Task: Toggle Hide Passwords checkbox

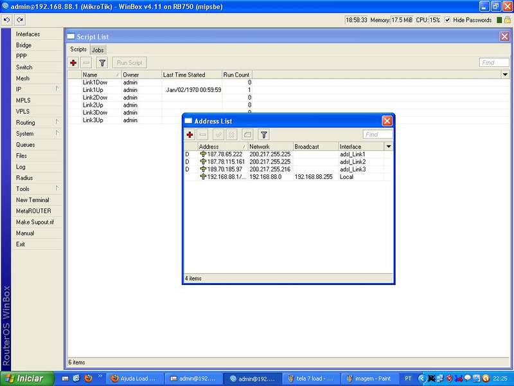Action: click(x=447, y=20)
